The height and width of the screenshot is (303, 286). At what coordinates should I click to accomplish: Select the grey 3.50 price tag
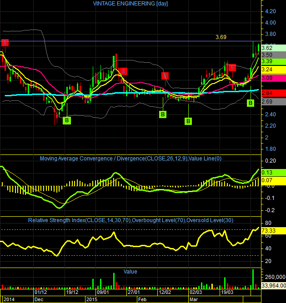[x=273, y=55]
